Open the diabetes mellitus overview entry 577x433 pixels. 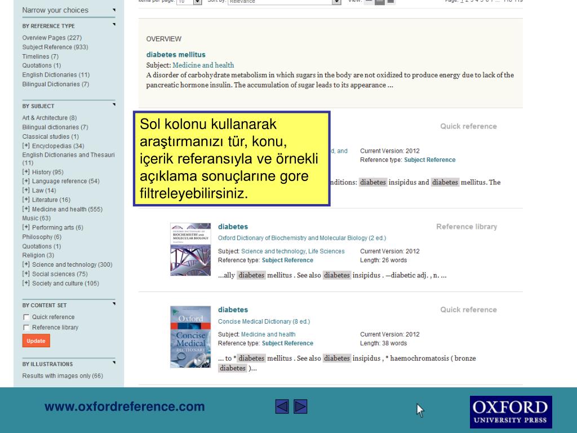coord(176,55)
